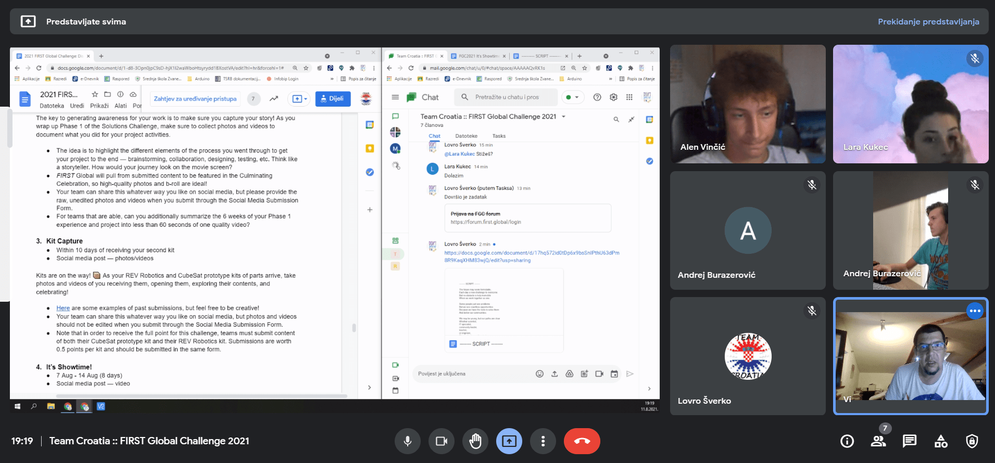Add video meeting in Chat composer
995x463 pixels.
[599, 374]
